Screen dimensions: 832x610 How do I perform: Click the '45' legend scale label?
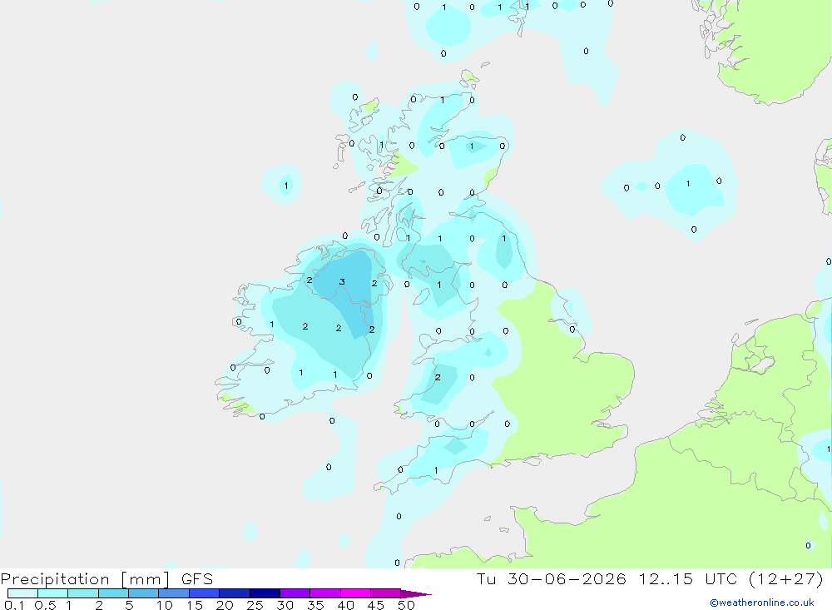[376, 605]
